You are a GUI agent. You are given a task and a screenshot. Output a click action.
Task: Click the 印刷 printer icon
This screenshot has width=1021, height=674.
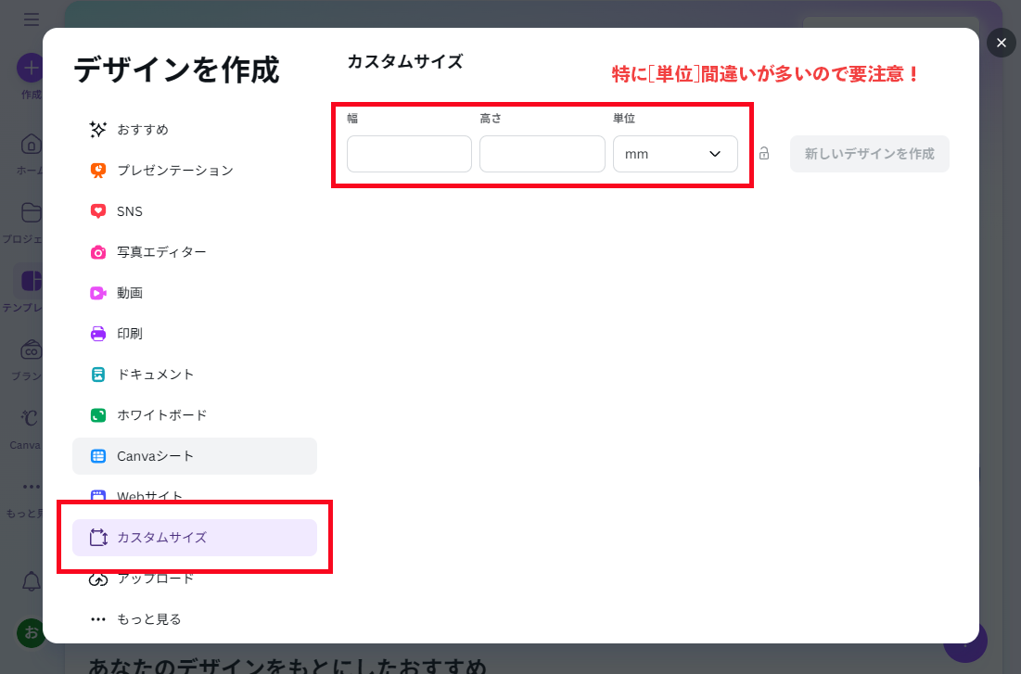[x=98, y=334]
